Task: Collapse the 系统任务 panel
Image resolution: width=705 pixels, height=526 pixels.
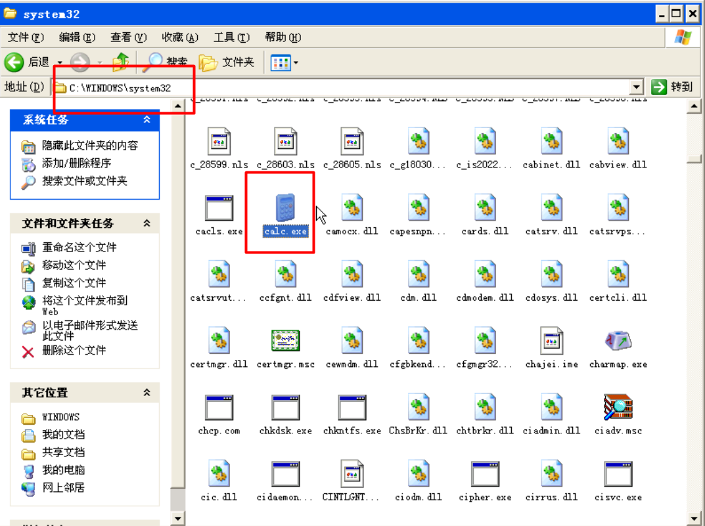Action: [x=147, y=120]
